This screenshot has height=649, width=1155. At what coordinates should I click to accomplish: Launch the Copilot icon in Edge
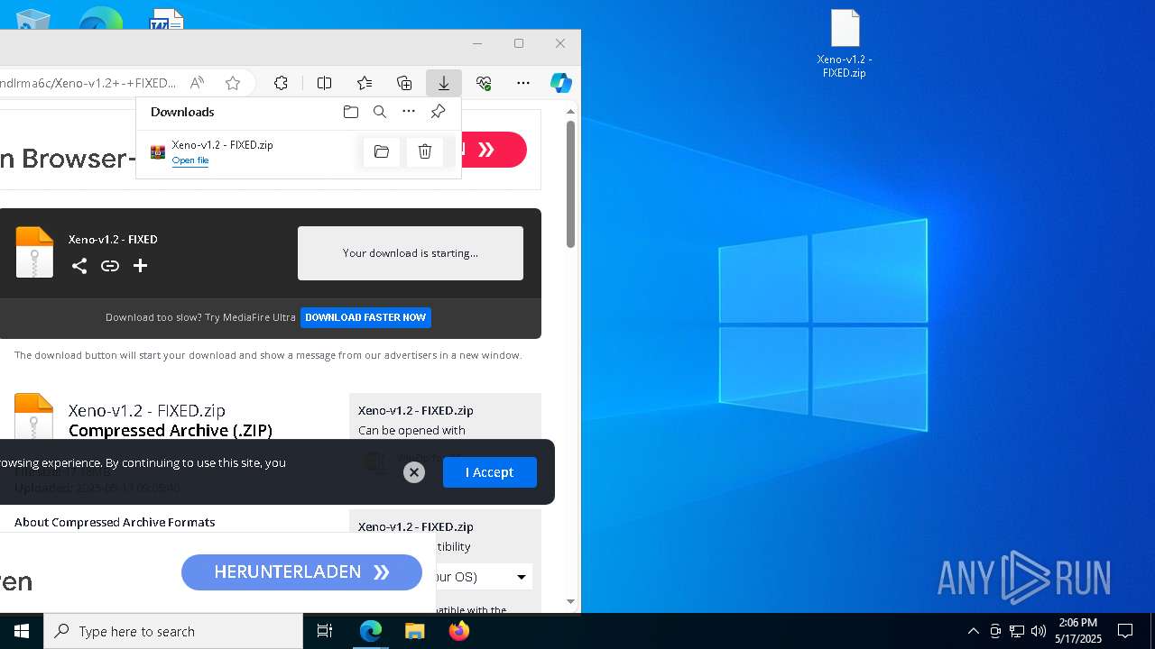[561, 83]
